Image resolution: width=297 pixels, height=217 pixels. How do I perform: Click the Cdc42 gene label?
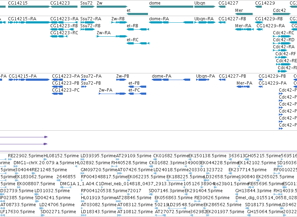coord(280,10)
